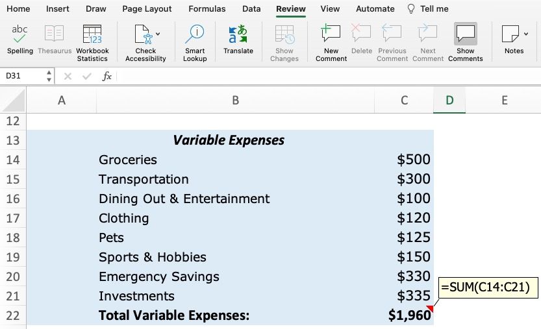This screenshot has height=329, width=541.
Task: Click the Tell me search box
Action: (428, 9)
